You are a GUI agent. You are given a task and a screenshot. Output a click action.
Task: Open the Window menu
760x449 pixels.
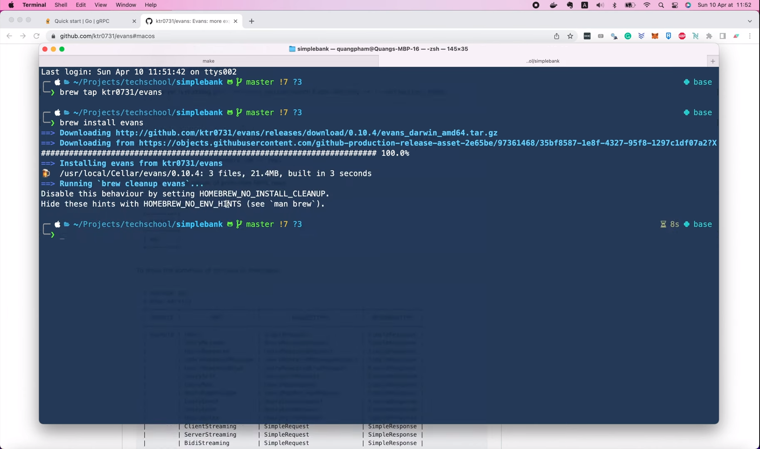pos(126,5)
